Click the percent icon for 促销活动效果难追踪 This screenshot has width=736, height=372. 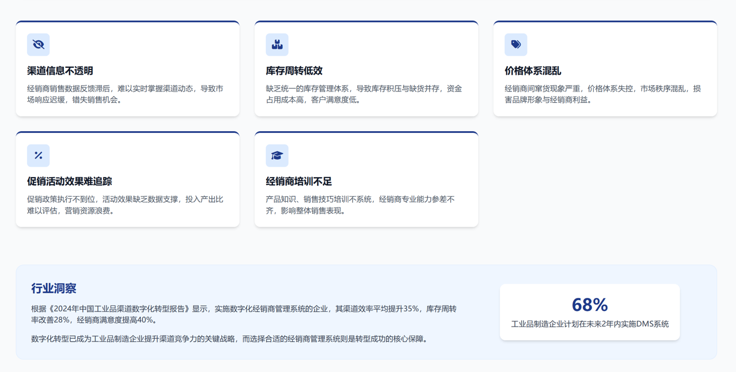pyautogui.click(x=39, y=155)
